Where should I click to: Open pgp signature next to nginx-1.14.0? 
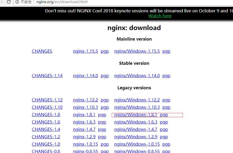105,76
